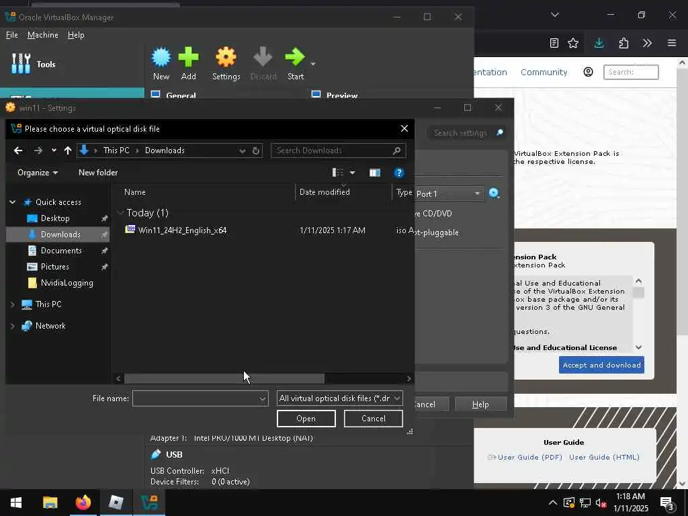Collapse the Quick access tree

click(x=12, y=202)
